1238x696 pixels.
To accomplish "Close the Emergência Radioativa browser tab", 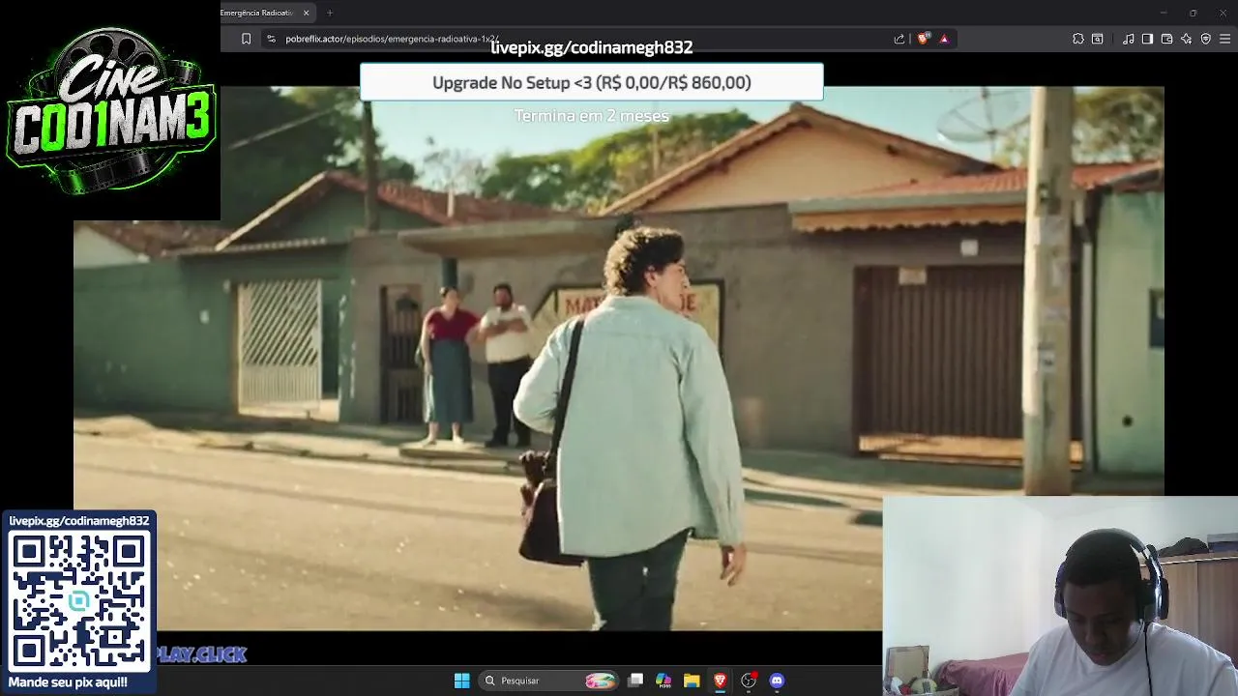I will click(306, 13).
